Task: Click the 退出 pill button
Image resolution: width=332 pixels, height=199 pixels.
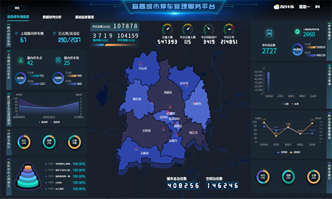Action: (17, 8)
